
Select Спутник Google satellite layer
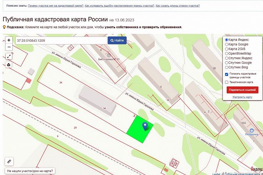[226, 63]
